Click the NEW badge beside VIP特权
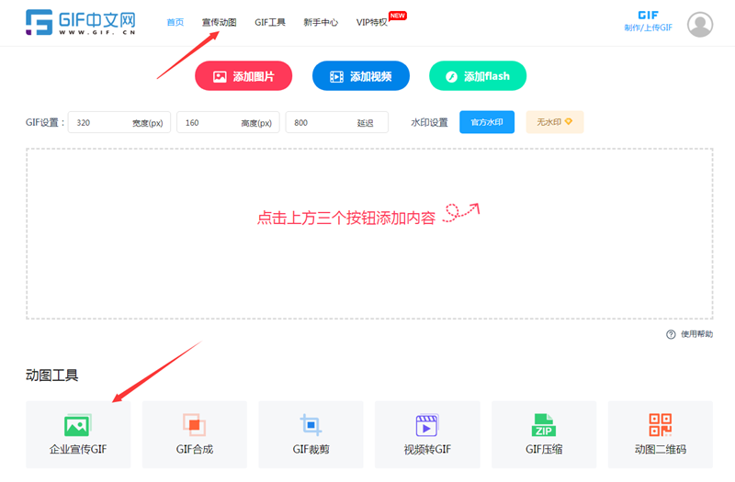 point(398,16)
